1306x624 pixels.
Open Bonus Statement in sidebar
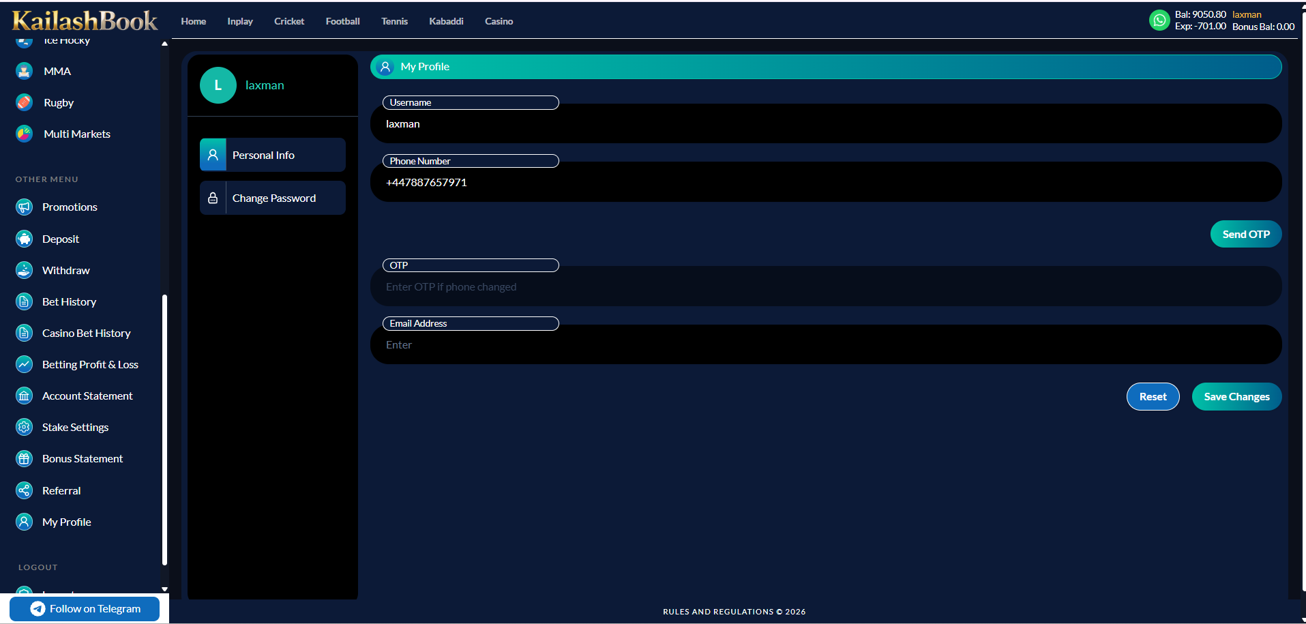(x=83, y=458)
